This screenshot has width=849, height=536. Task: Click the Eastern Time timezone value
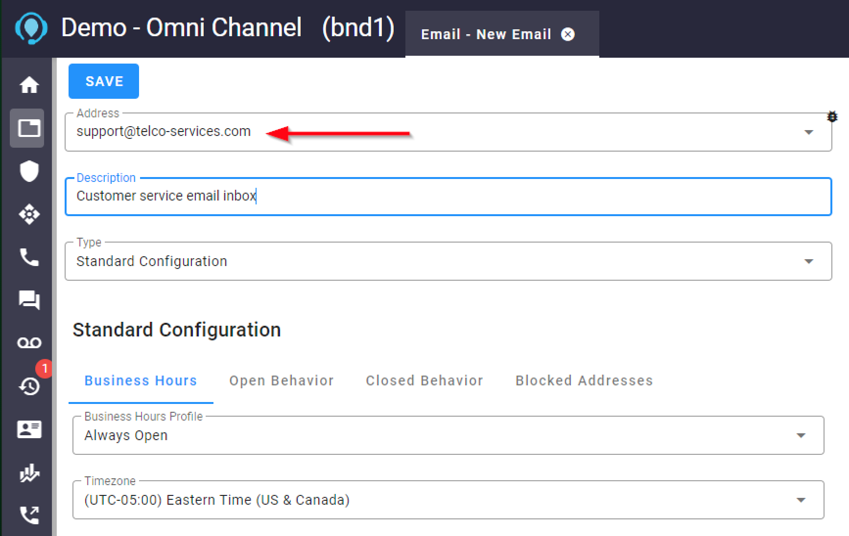217,500
